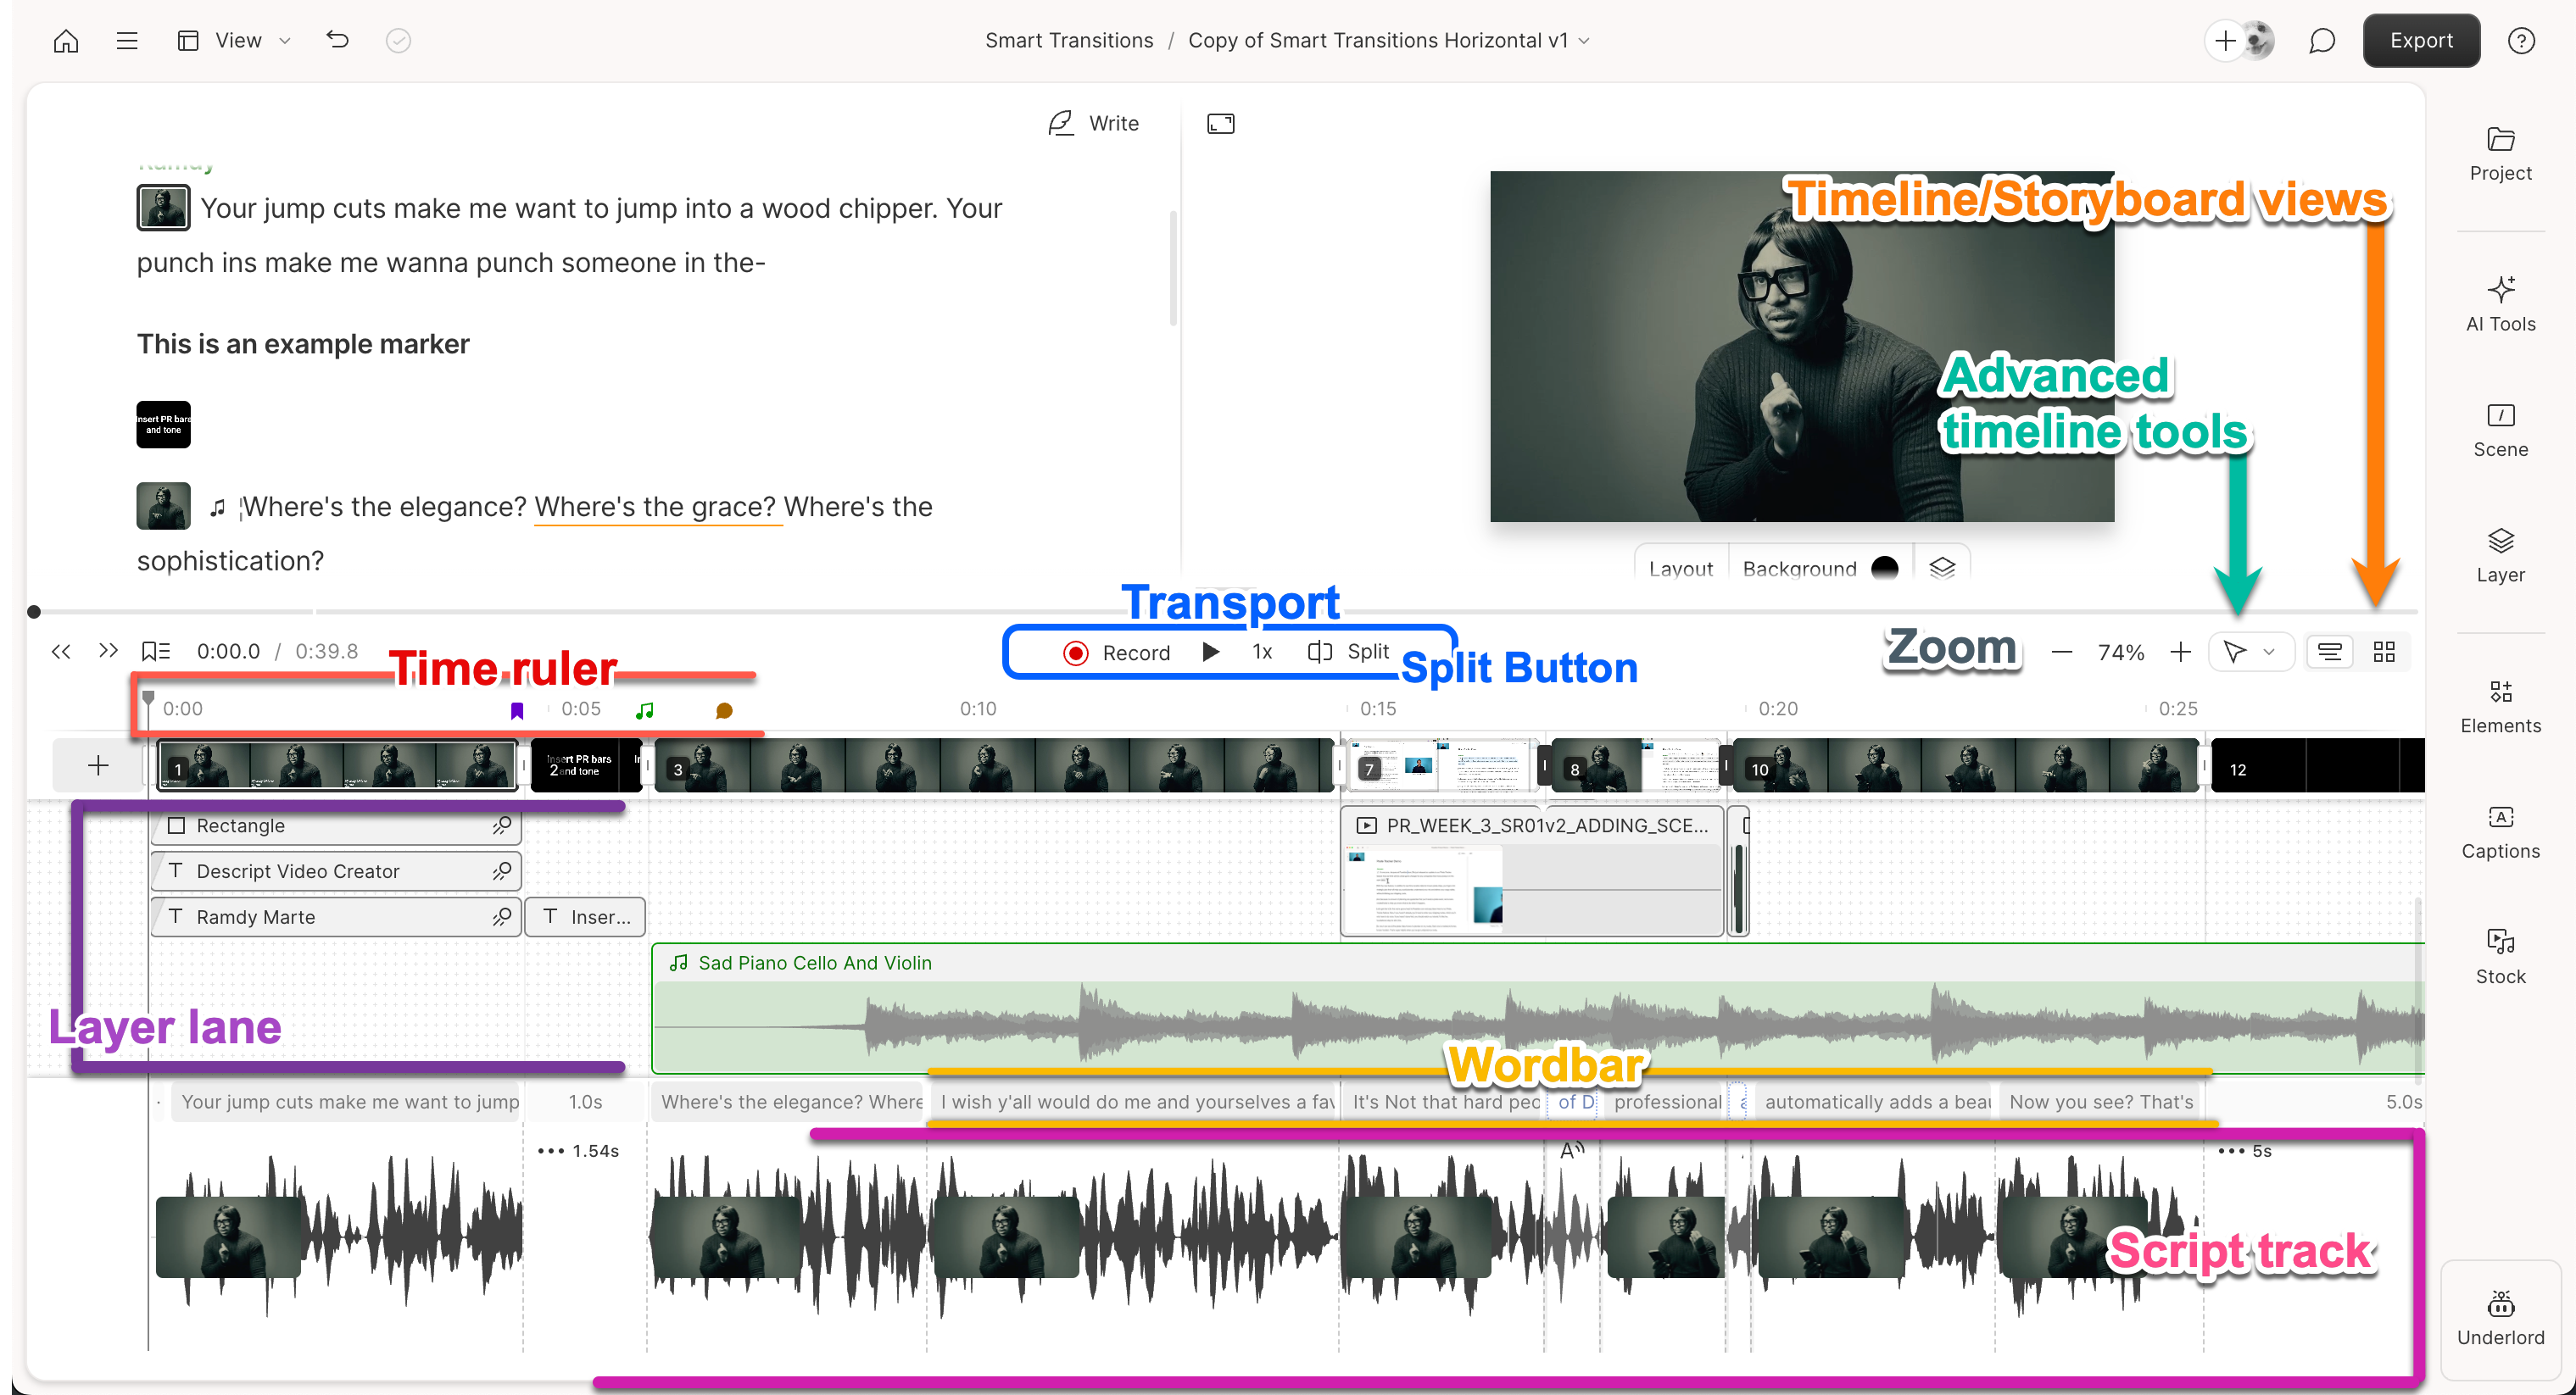2576x1395 pixels.
Task: Toggle playback speed from 1x
Action: [1261, 652]
